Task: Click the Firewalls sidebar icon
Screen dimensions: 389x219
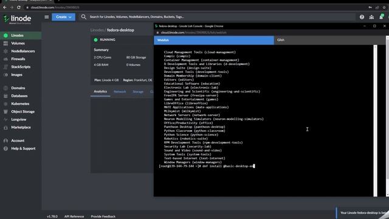Action: point(5,59)
